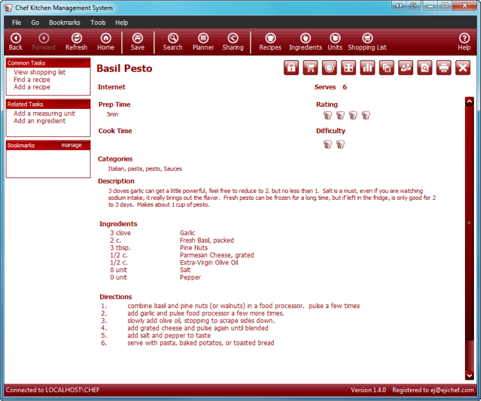Open the Tools menu

[98, 22]
